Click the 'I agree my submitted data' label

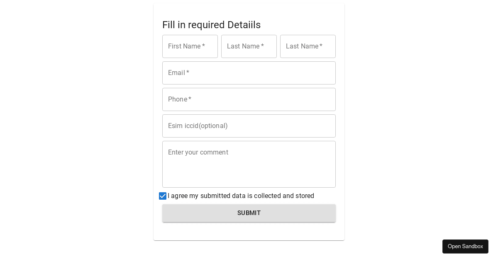click(241, 196)
